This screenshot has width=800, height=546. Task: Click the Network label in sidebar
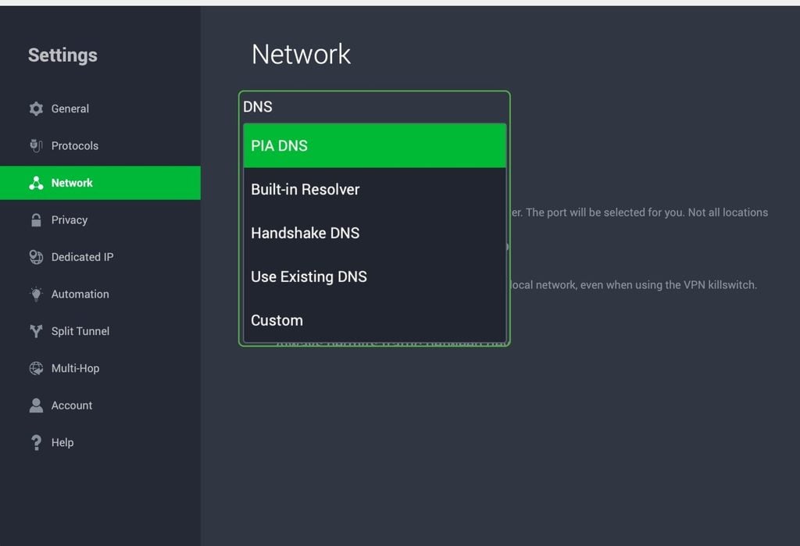point(72,184)
